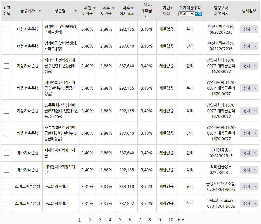Click 여신기획관리팀 contact in 더블 복리 row
Viewport: 261px width, 224px height.
[x=221, y=29]
